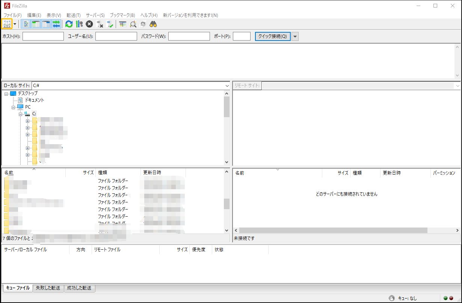Image resolution: width=462 pixels, height=303 pixels.
Task: Start the file search with binoculars icon
Action: (153, 24)
